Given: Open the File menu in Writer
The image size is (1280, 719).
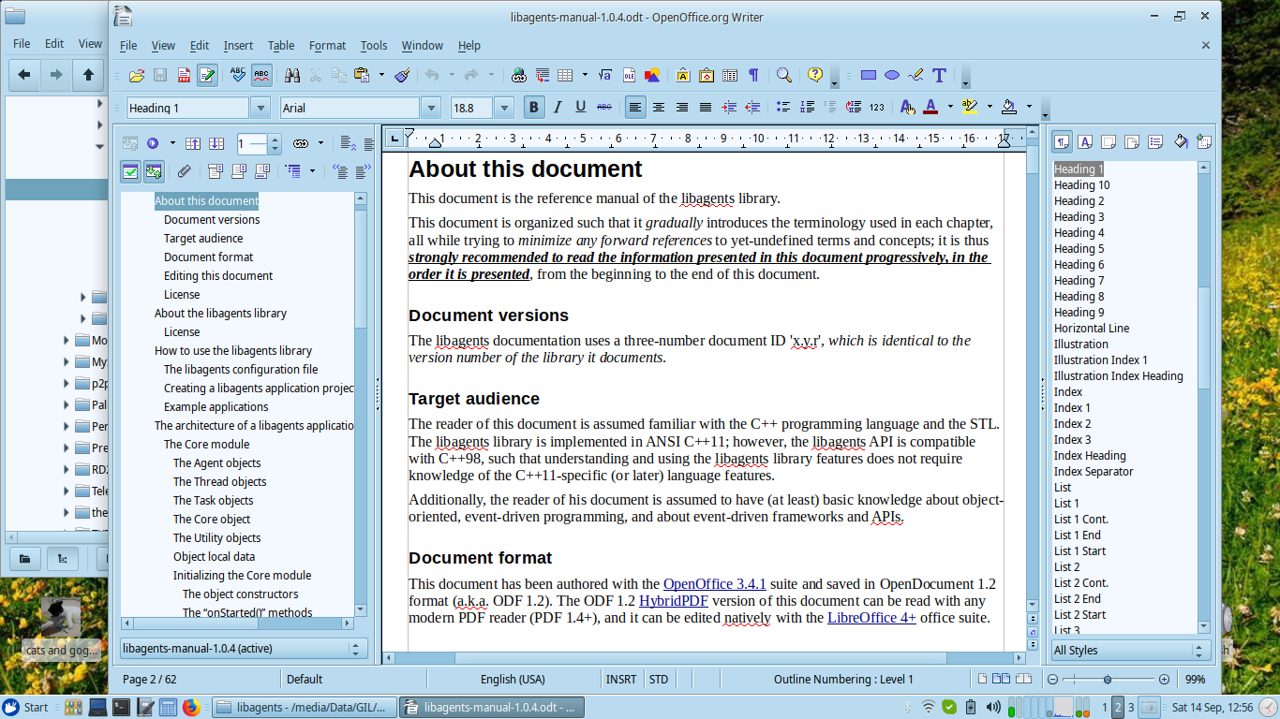Looking at the screenshot, I should coord(128,45).
